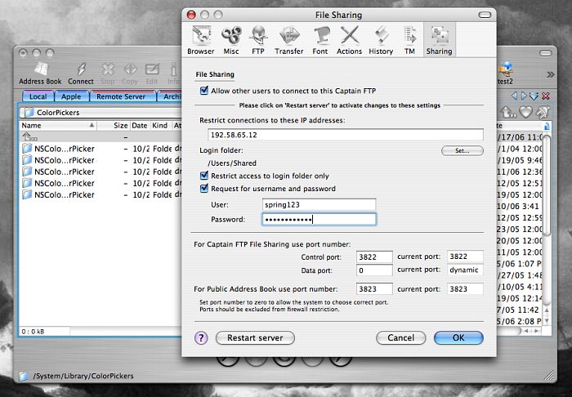Switch to the Local tab
Viewport: 572px width, 397px height.
click(38, 96)
